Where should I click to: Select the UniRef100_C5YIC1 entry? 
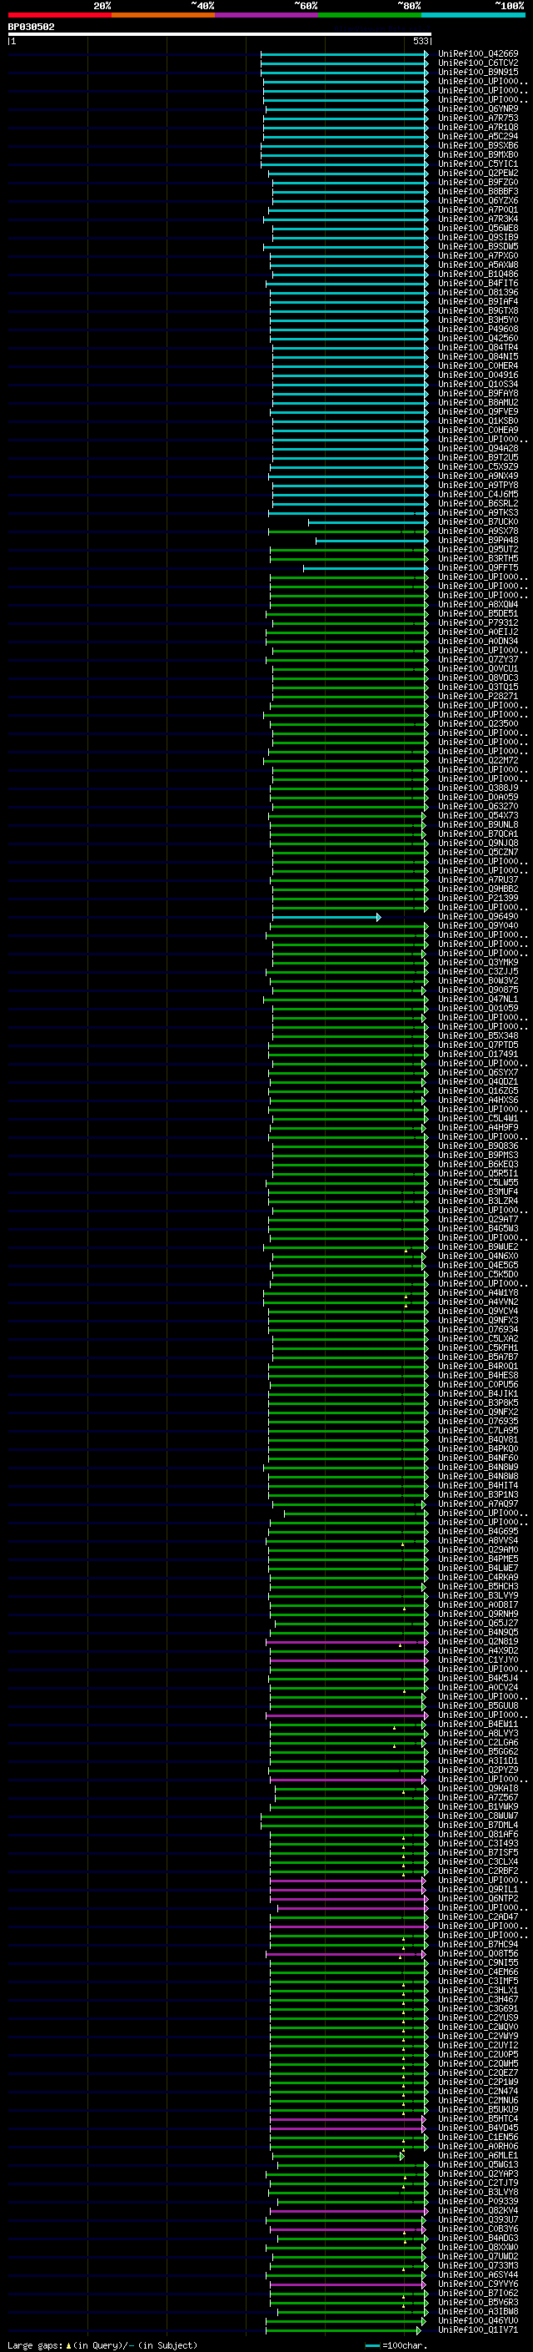click(478, 164)
